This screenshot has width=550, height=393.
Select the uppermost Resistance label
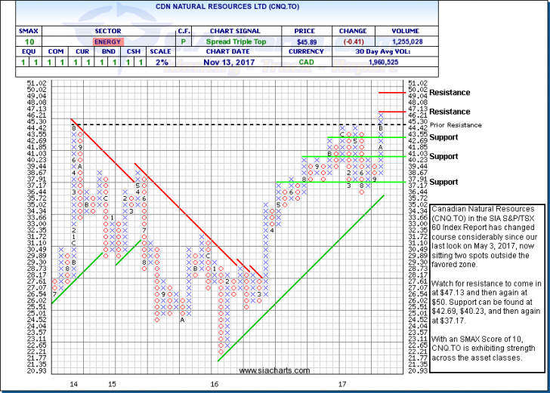tap(450, 92)
